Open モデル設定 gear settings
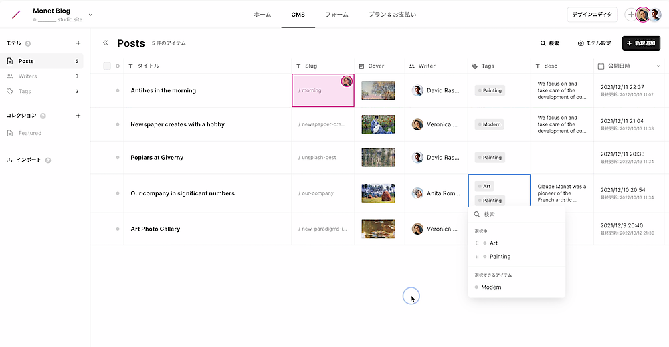 (x=581, y=43)
